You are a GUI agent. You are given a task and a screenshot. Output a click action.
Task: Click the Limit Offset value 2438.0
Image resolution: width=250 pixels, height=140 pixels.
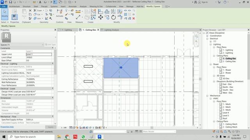[39, 58]
